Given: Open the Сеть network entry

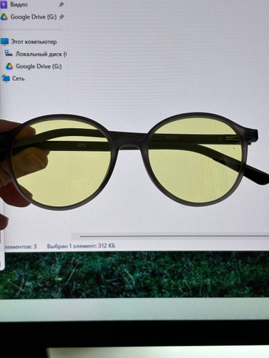Looking at the screenshot, I should point(19,78).
